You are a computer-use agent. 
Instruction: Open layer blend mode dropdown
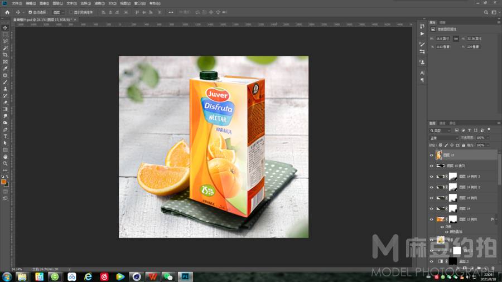pyautogui.click(x=443, y=138)
